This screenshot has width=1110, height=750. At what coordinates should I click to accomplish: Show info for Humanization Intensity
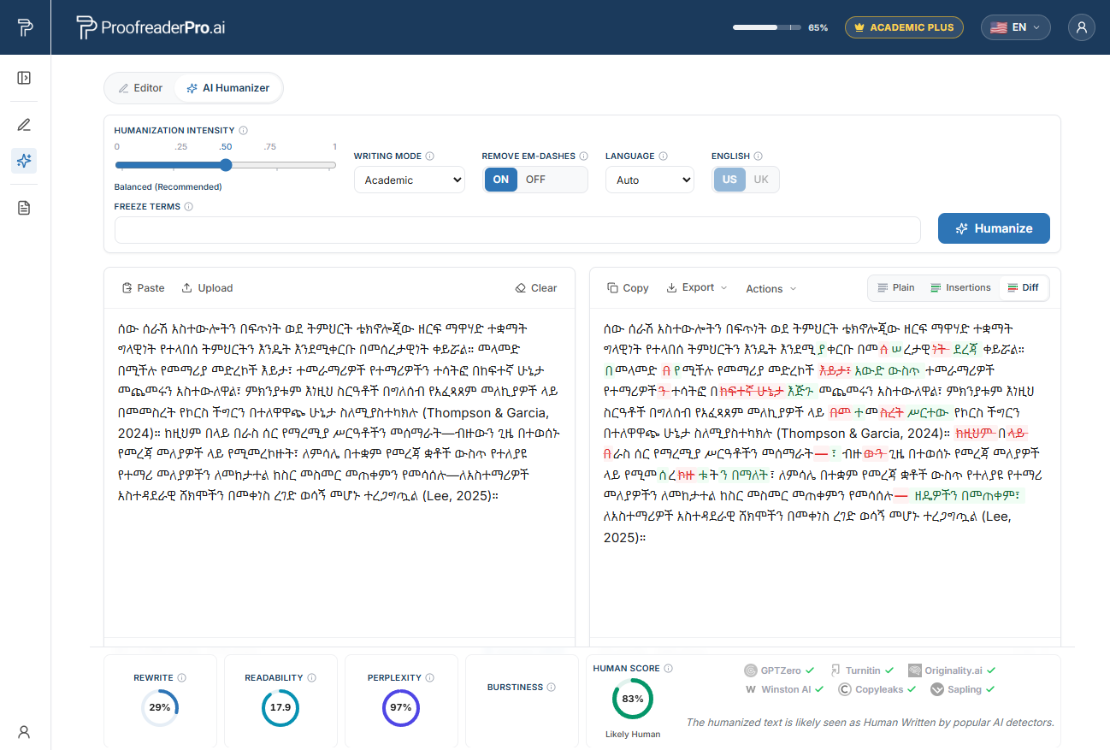click(244, 131)
